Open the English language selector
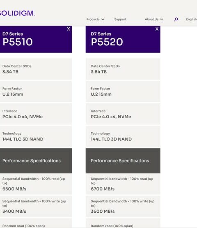Image resolution: width=197 pixels, height=228 pixels. point(191,19)
